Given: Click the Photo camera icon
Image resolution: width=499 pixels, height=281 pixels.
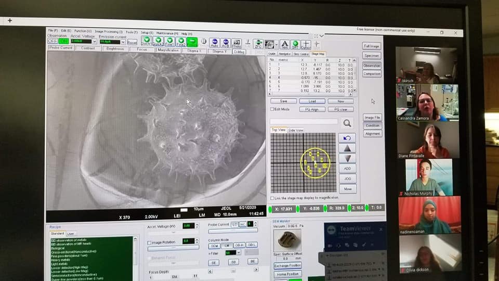Looking at the screenshot, I should [237, 43].
